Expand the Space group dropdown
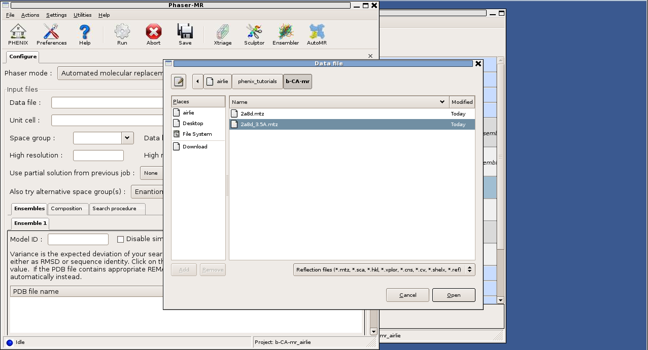 click(x=127, y=138)
